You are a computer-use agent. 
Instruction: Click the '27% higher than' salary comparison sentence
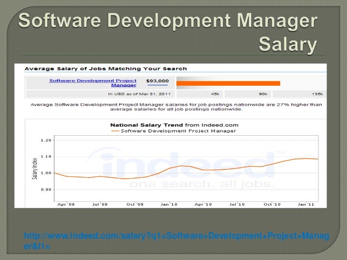coord(176,107)
